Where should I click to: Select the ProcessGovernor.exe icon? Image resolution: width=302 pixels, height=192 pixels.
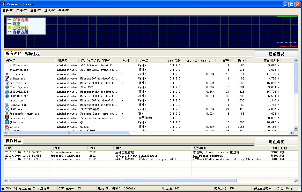7,114
